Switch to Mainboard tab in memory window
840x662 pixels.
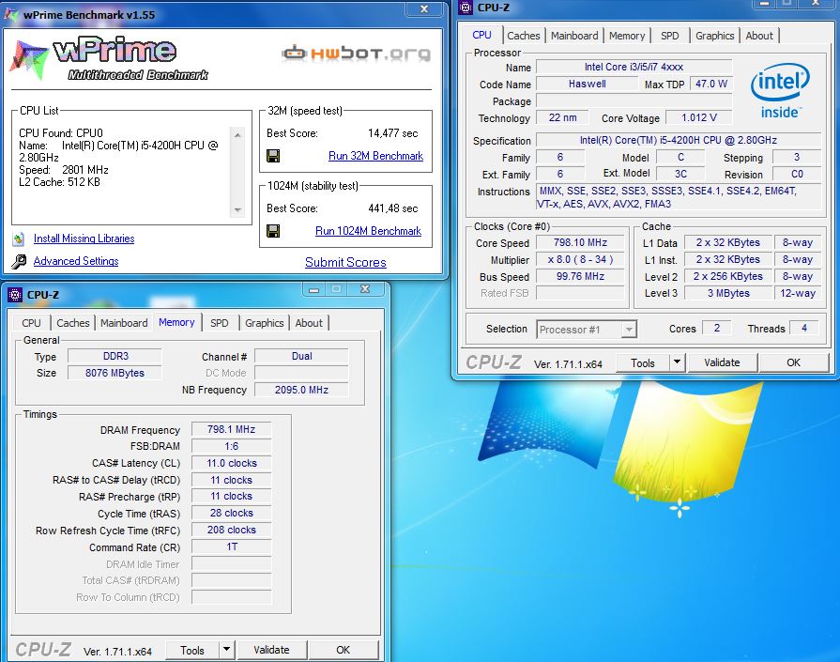pyautogui.click(x=124, y=323)
